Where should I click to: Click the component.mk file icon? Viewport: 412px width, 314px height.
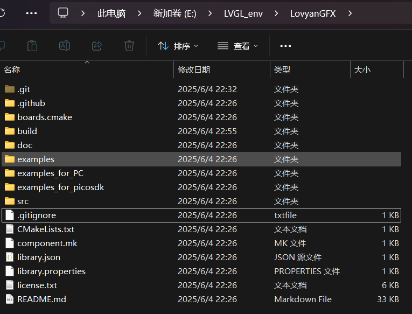pyautogui.click(x=10, y=243)
